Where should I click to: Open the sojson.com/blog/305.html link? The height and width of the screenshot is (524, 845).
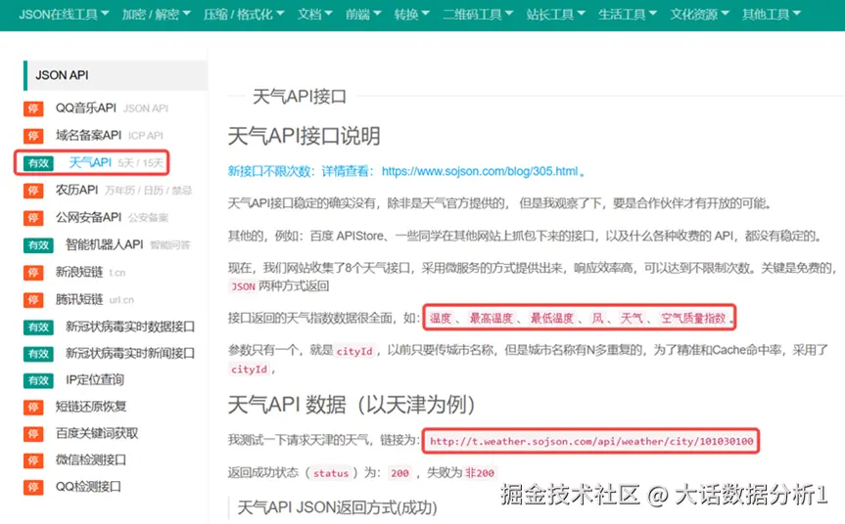(480, 172)
